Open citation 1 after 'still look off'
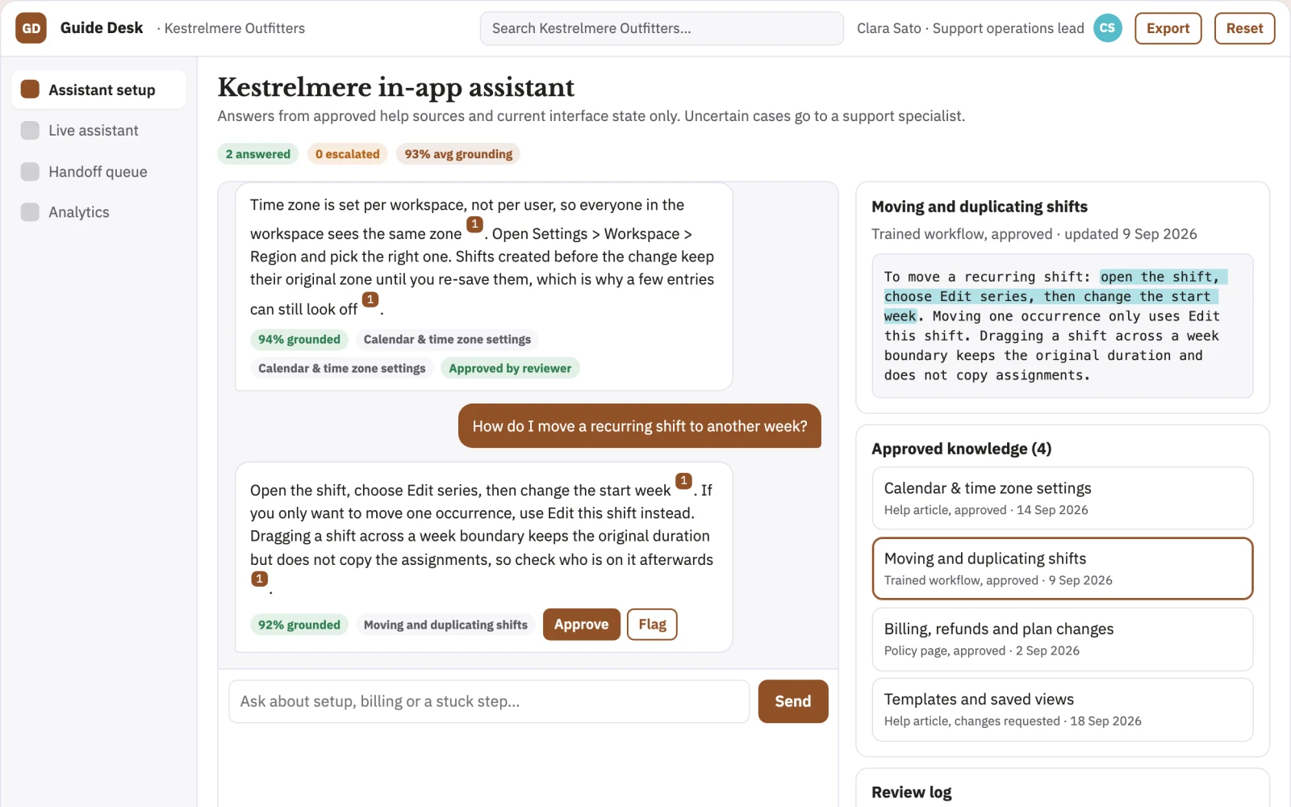The image size is (1291, 807). (370, 299)
